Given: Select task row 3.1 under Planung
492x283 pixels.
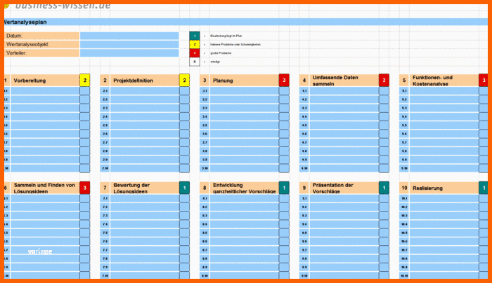Looking at the screenshot, I should coord(244,91).
